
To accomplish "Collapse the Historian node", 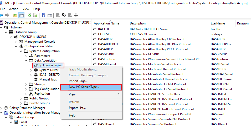I will [1, 27].
